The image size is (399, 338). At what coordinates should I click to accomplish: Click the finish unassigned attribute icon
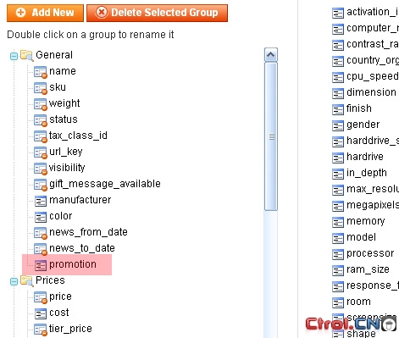338,109
